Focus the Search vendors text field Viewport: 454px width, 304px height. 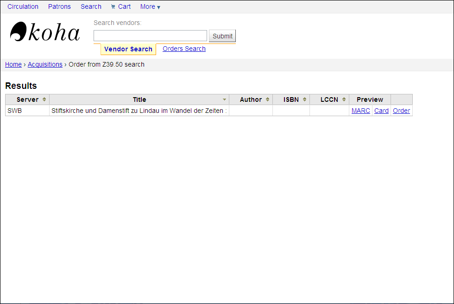point(150,36)
